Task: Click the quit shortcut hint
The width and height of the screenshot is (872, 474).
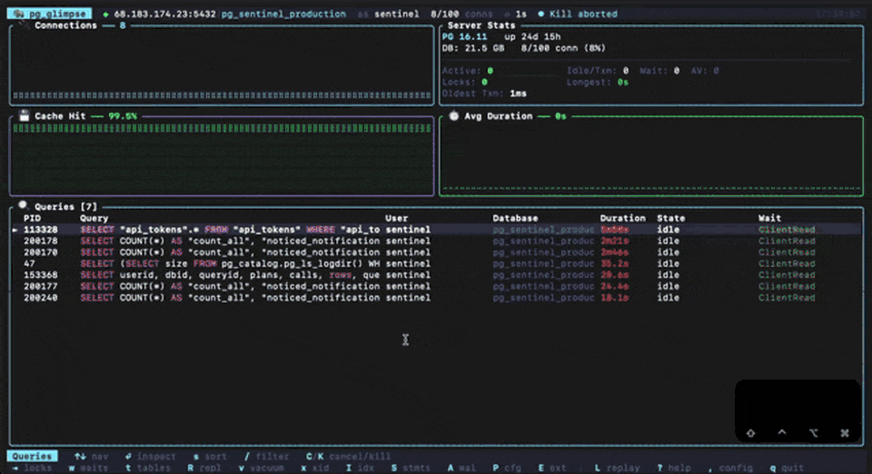Action: tap(787, 468)
